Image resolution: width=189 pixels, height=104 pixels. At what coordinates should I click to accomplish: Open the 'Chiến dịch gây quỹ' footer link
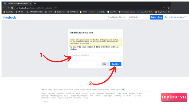click(56, 96)
